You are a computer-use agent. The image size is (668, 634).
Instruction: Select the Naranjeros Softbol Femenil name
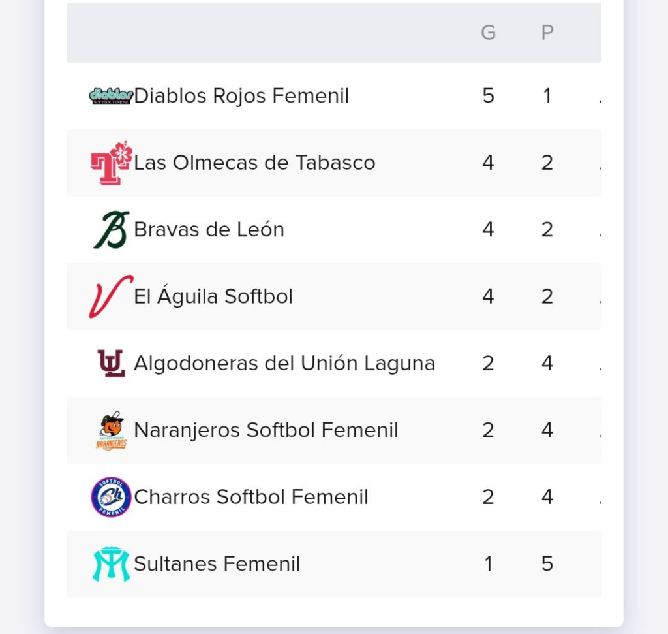pyautogui.click(x=266, y=430)
